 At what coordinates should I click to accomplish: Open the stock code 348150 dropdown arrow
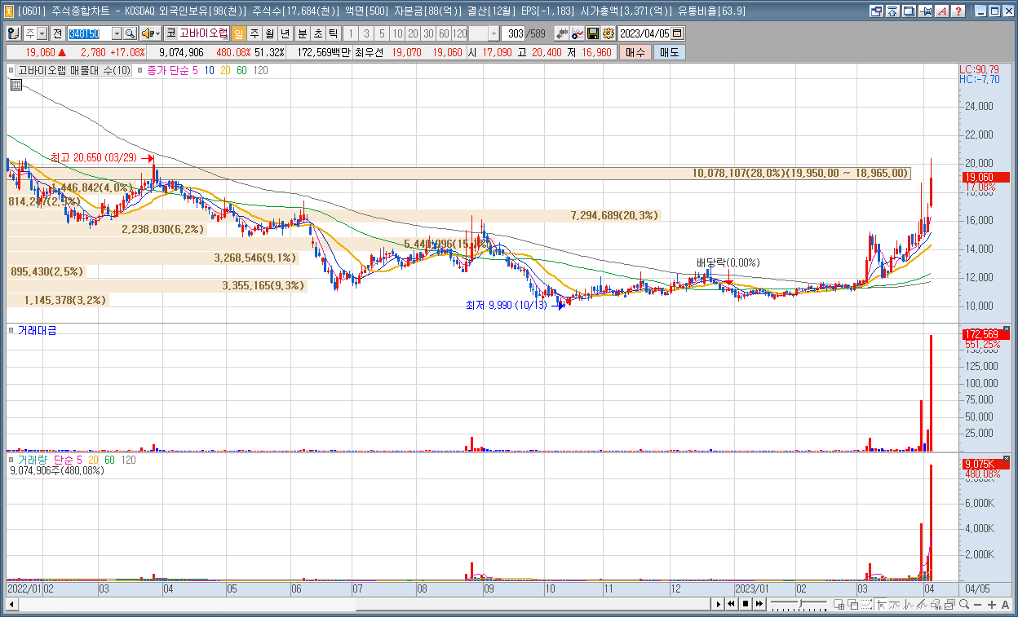[117, 33]
